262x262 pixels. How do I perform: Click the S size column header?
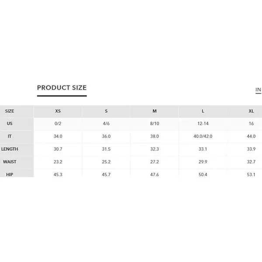pos(106,111)
